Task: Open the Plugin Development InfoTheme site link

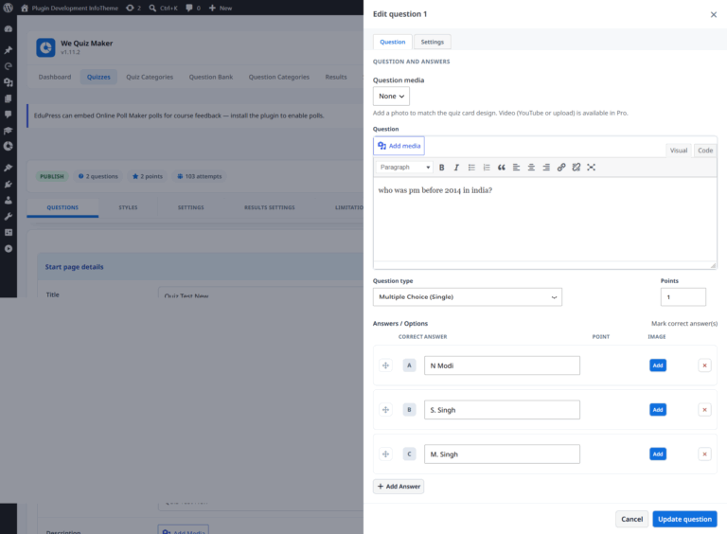Action: click(x=69, y=8)
